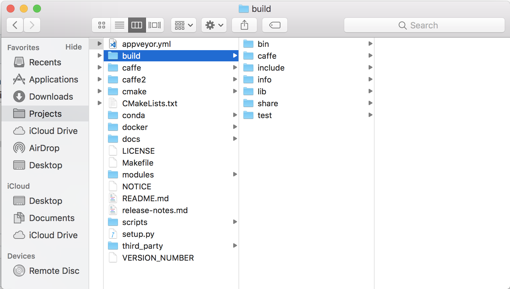Open the item arrangement dropdown
510x289 pixels.
click(x=183, y=25)
